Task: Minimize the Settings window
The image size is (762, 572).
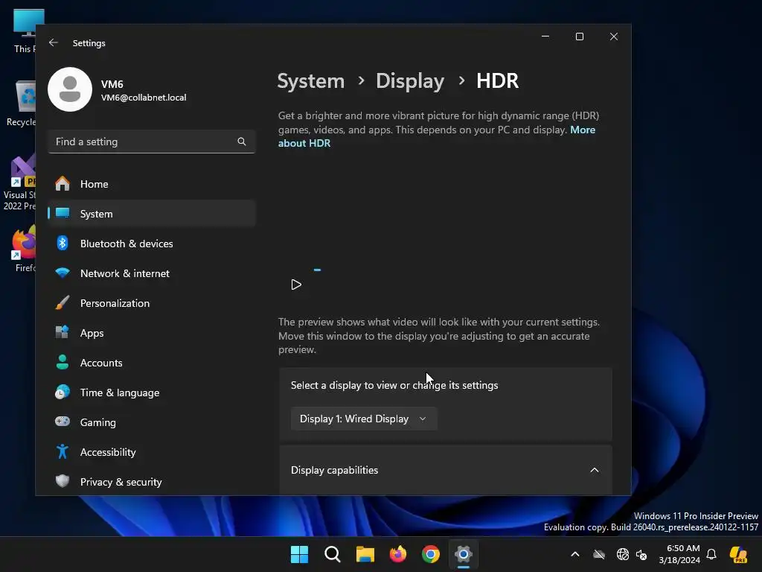Action: [545, 36]
